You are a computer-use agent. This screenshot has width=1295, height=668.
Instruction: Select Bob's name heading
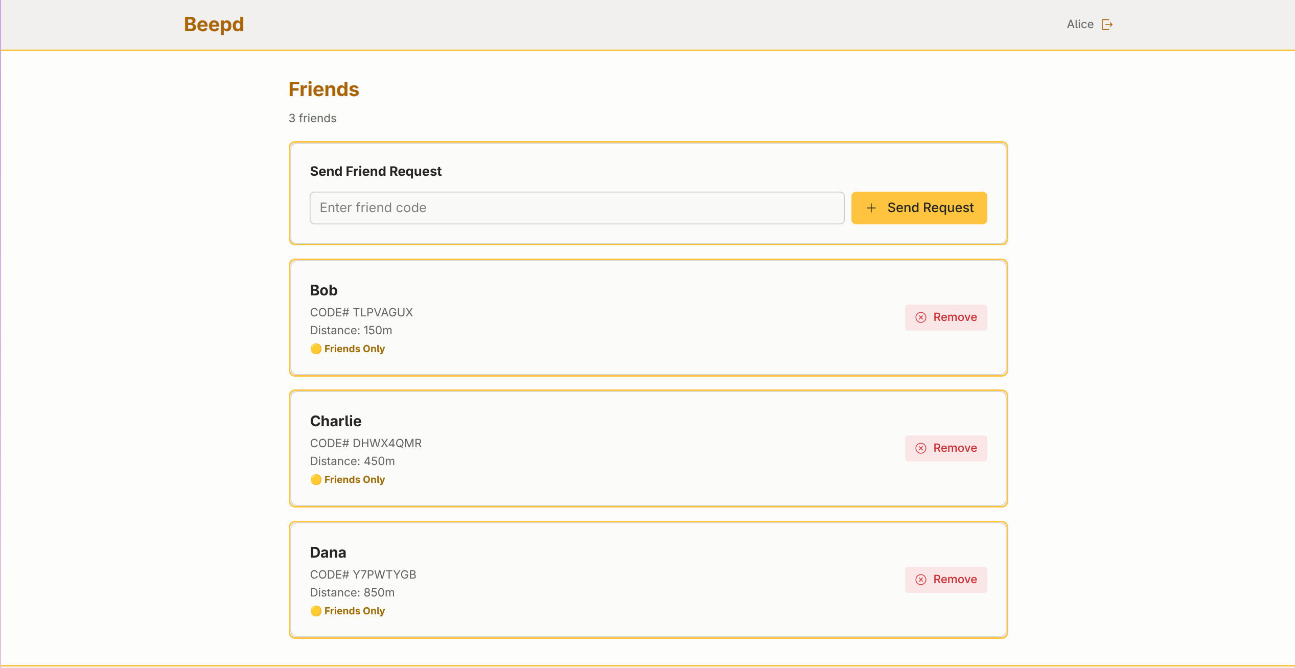(323, 290)
